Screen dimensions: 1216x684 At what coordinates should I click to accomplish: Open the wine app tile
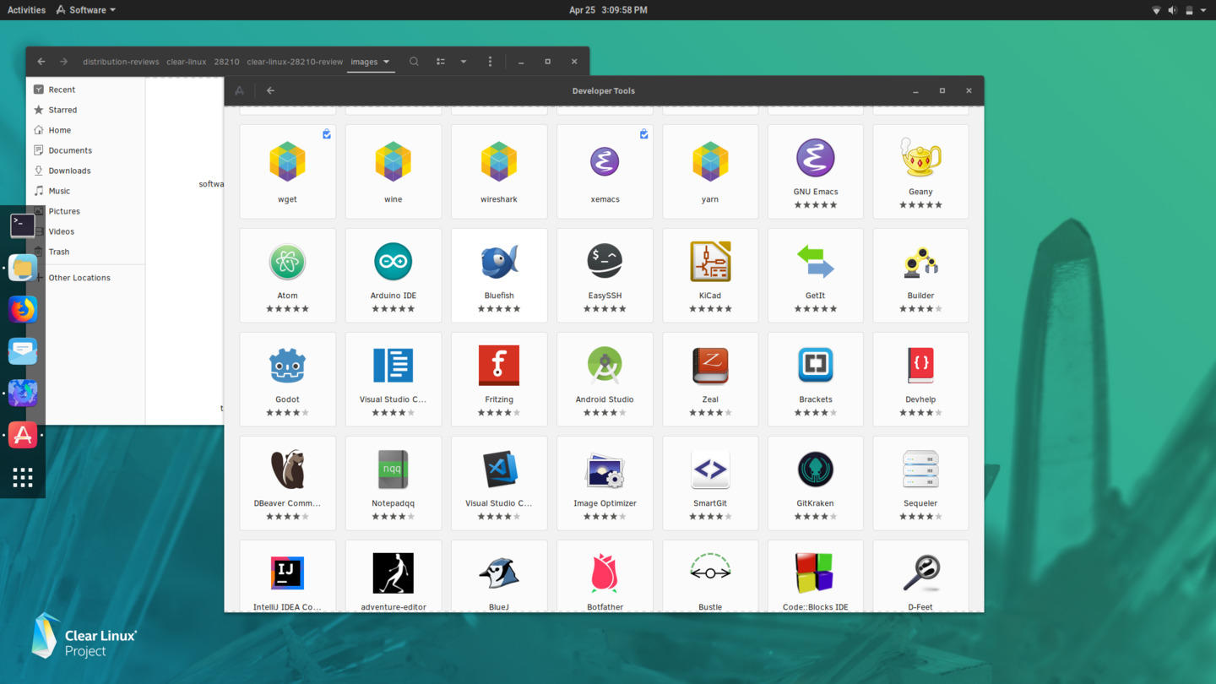click(x=393, y=171)
